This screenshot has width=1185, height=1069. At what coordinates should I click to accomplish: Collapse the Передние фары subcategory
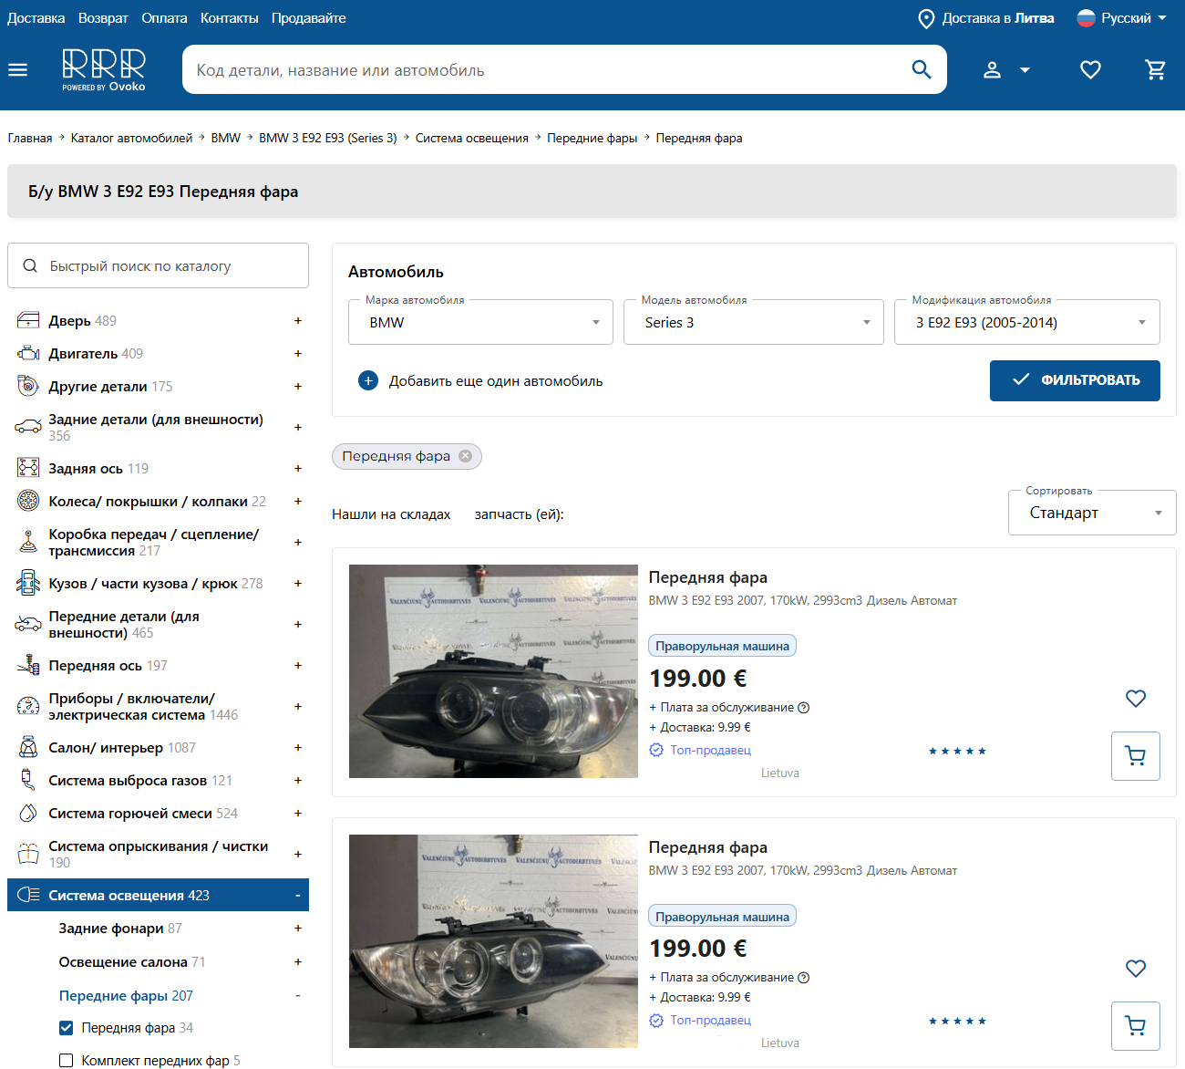(x=298, y=996)
